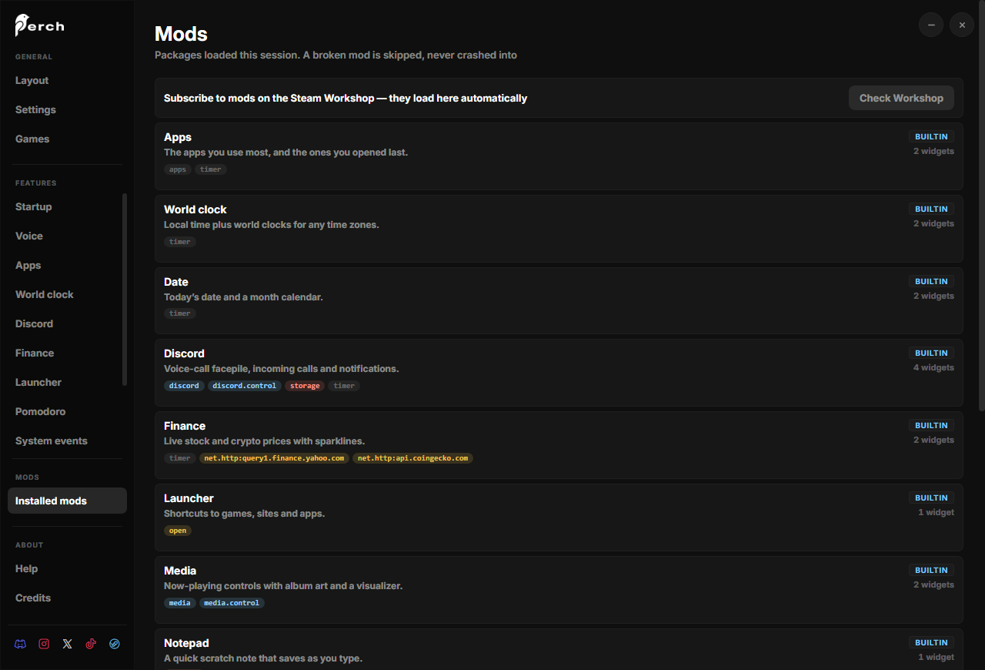
Task: Click the Steam Workshop subscribe banner text
Action: pyautogui.click(x=346, y=99)
